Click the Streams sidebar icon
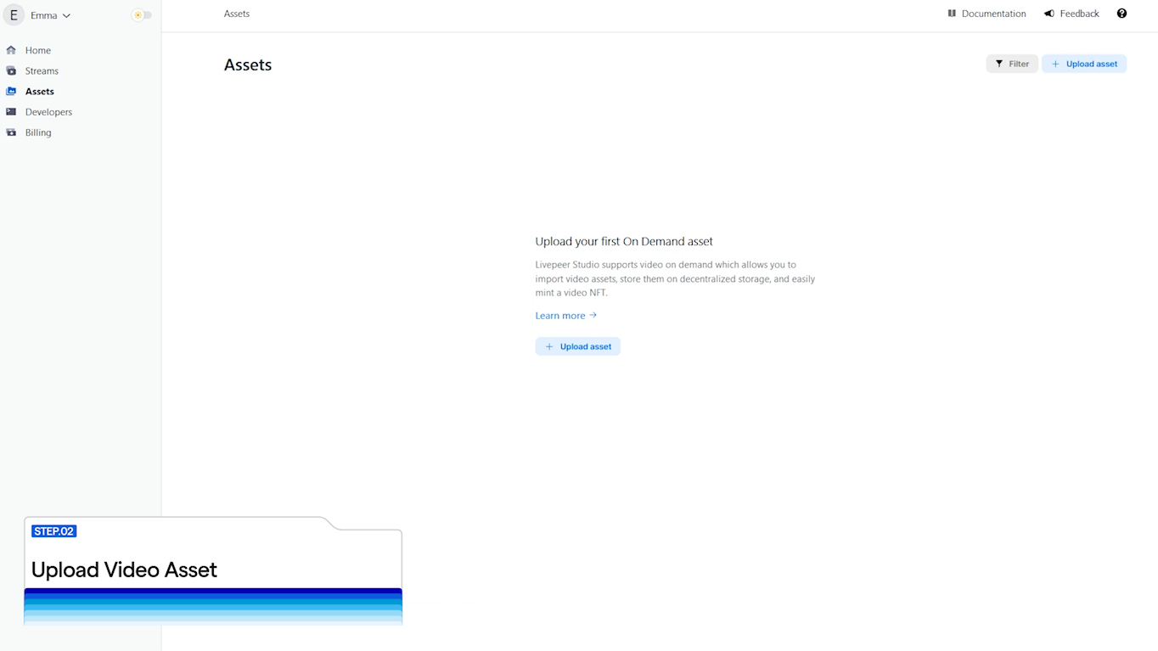The image size is (1158, 651). click(11, 71)
